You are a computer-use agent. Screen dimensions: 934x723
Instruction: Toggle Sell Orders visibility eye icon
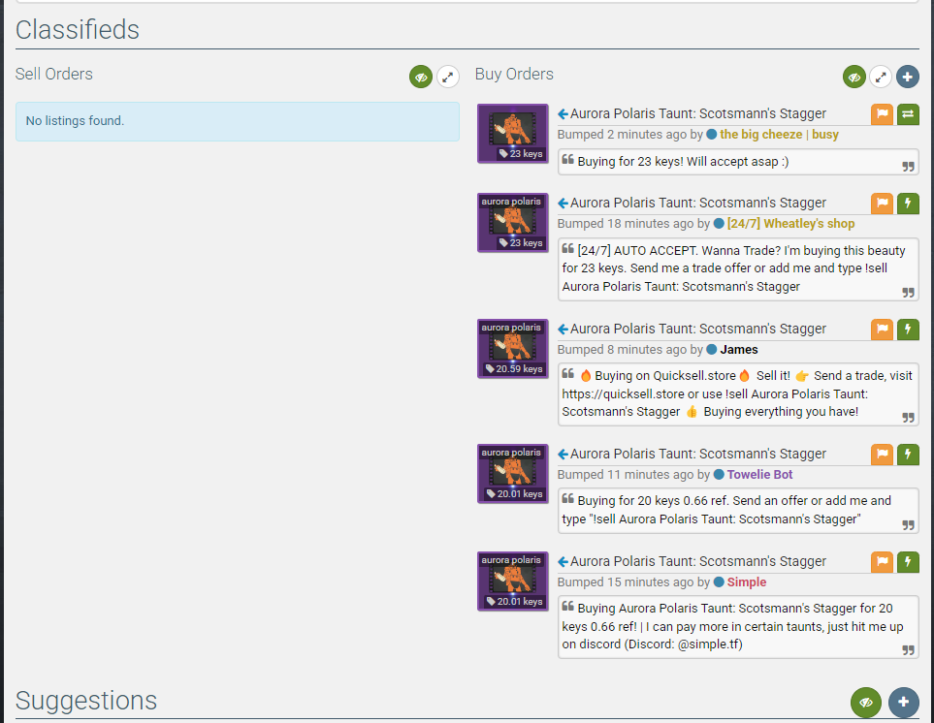[x=421, y=77]
